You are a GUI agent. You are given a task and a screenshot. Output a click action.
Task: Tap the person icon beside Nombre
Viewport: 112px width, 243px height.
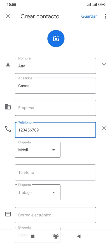click(x=8, y=65)
